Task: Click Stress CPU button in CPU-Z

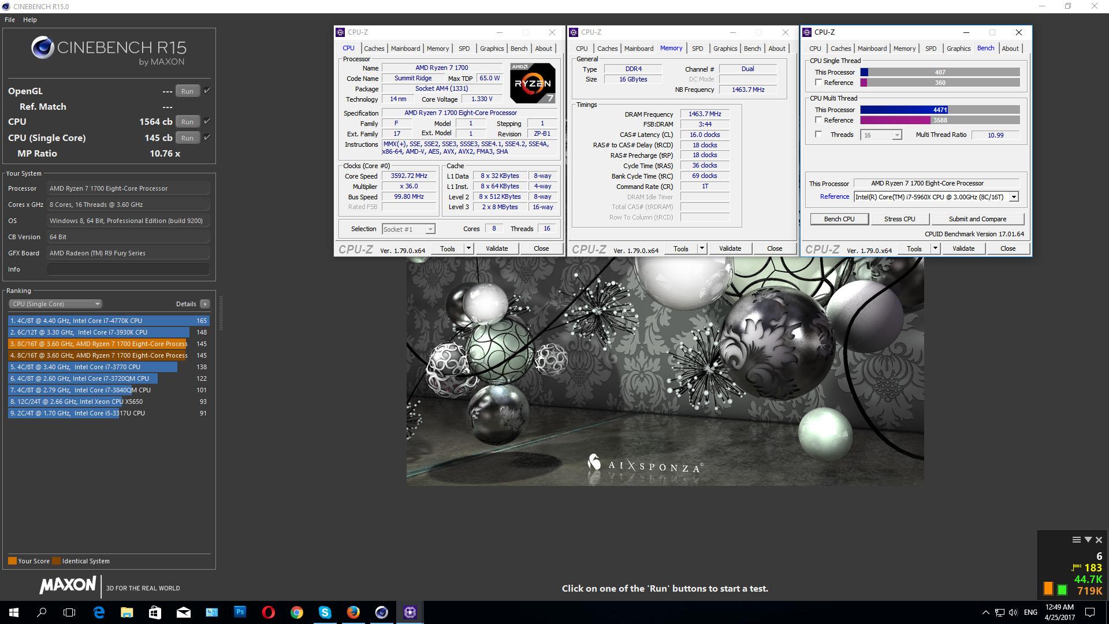Action: [899, 219]
